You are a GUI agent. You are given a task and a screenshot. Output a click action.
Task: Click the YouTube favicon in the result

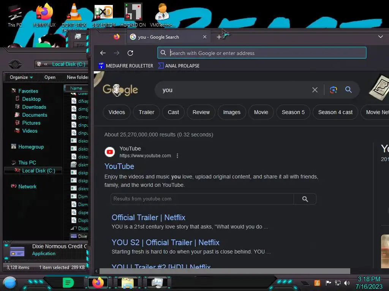pyautogui.click(x=110, y=152)
